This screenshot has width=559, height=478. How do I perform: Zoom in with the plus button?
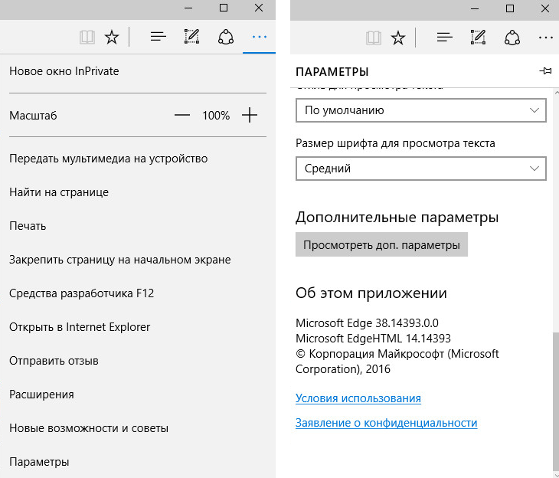coord(250,116)
